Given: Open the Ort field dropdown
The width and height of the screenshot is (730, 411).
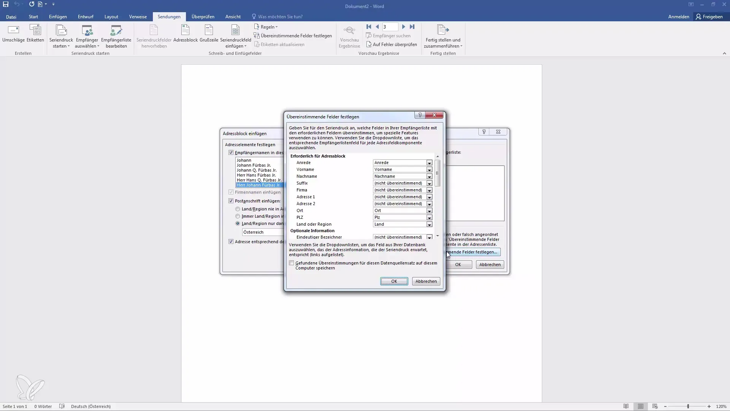Looking at the screenshot, I should coord(429,211).
